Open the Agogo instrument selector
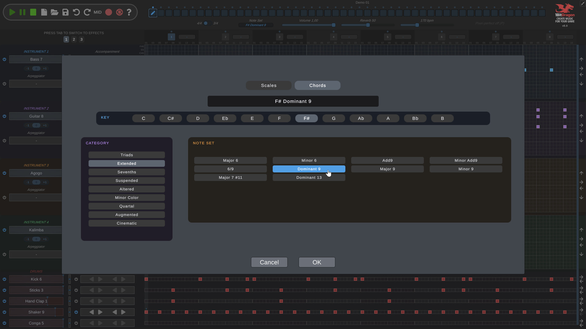Viewport: 586px width, 329px height. click(x=36, y=173)
